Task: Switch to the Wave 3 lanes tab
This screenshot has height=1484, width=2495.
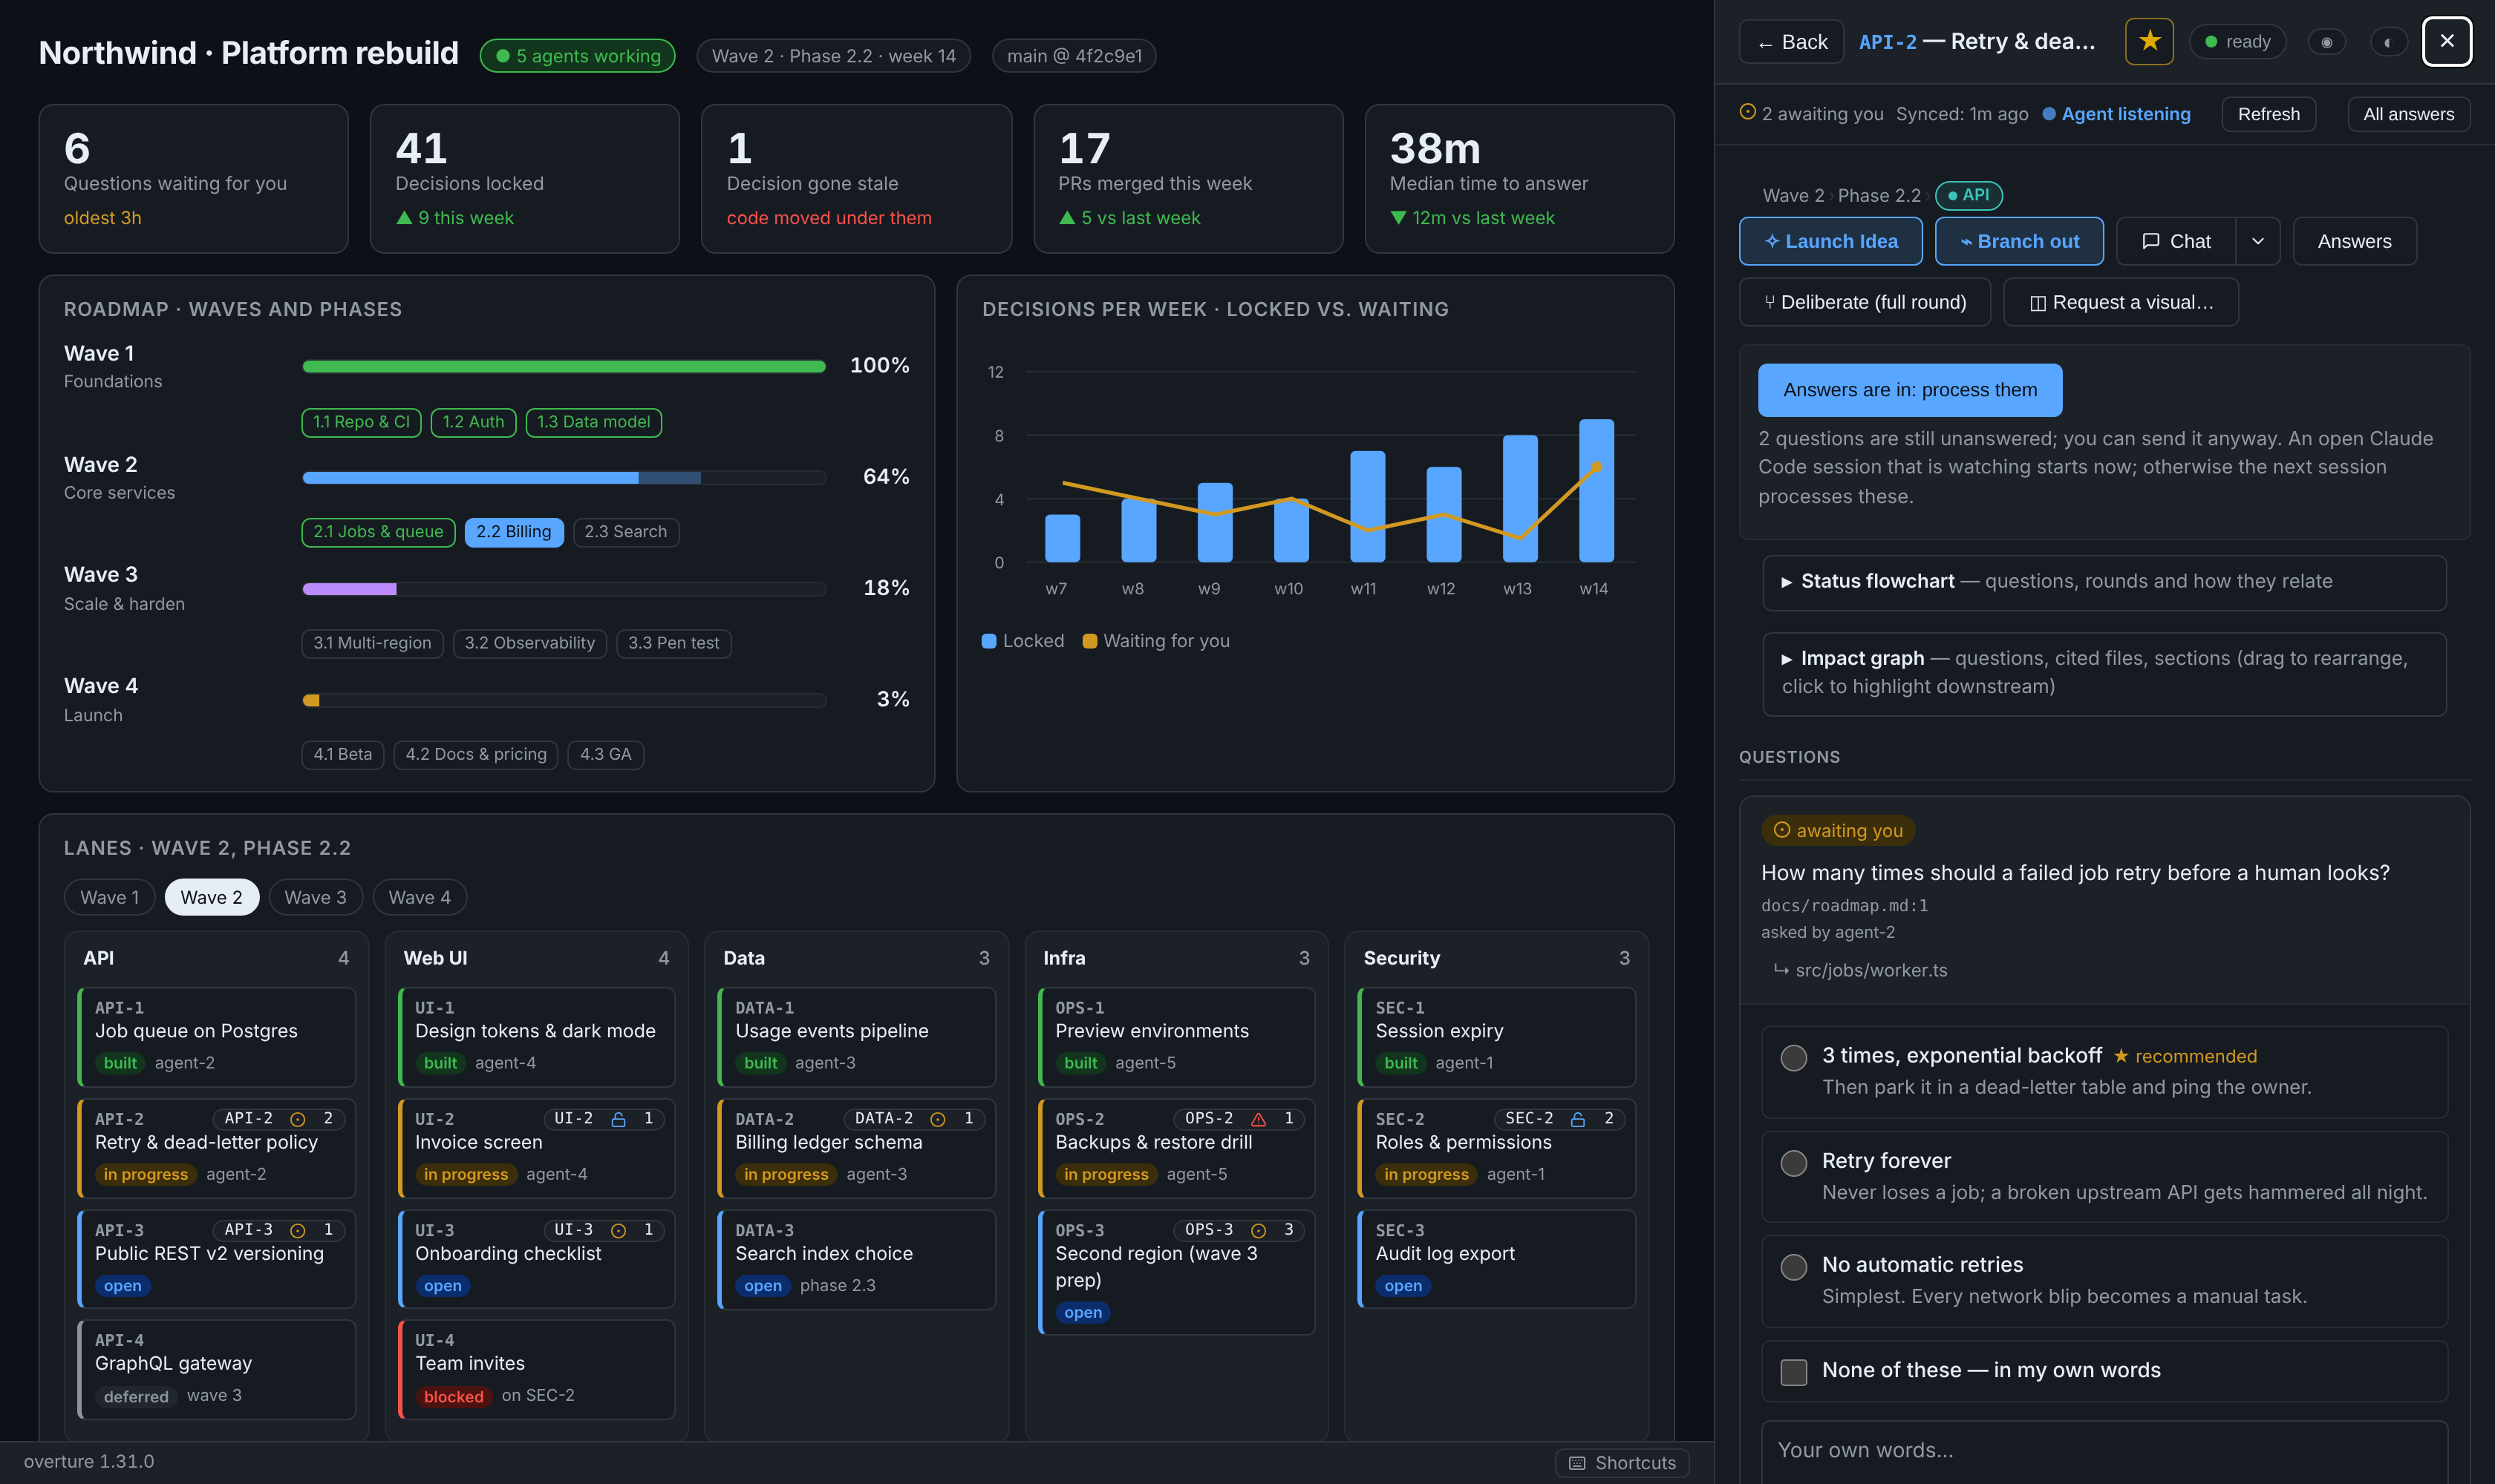Action: point(316,897)
